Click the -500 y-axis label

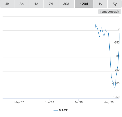[117, 56]
